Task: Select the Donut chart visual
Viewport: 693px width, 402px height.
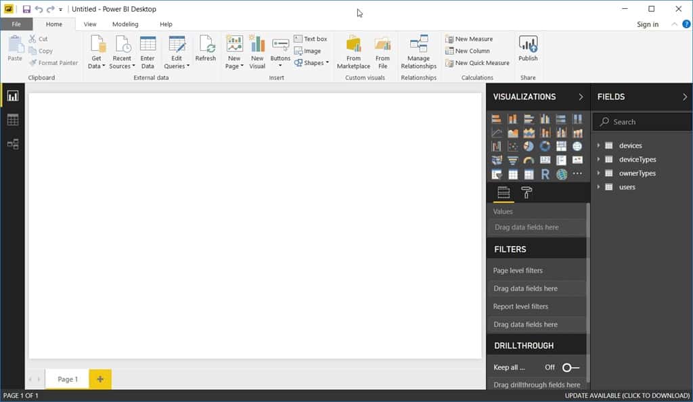Action: (545, 146)
